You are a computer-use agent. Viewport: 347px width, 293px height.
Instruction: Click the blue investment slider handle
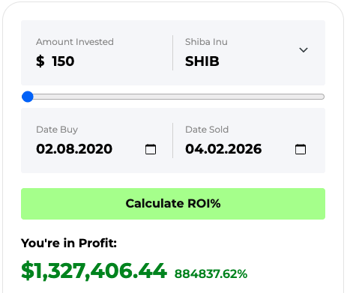pyautogui.click(x=28, y=97)
